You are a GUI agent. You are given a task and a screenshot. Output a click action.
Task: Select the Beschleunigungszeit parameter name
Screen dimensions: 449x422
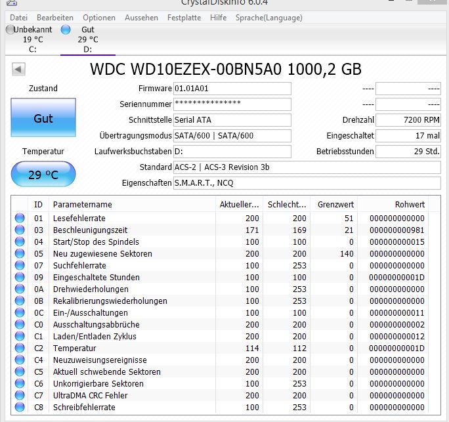point(90,230)
